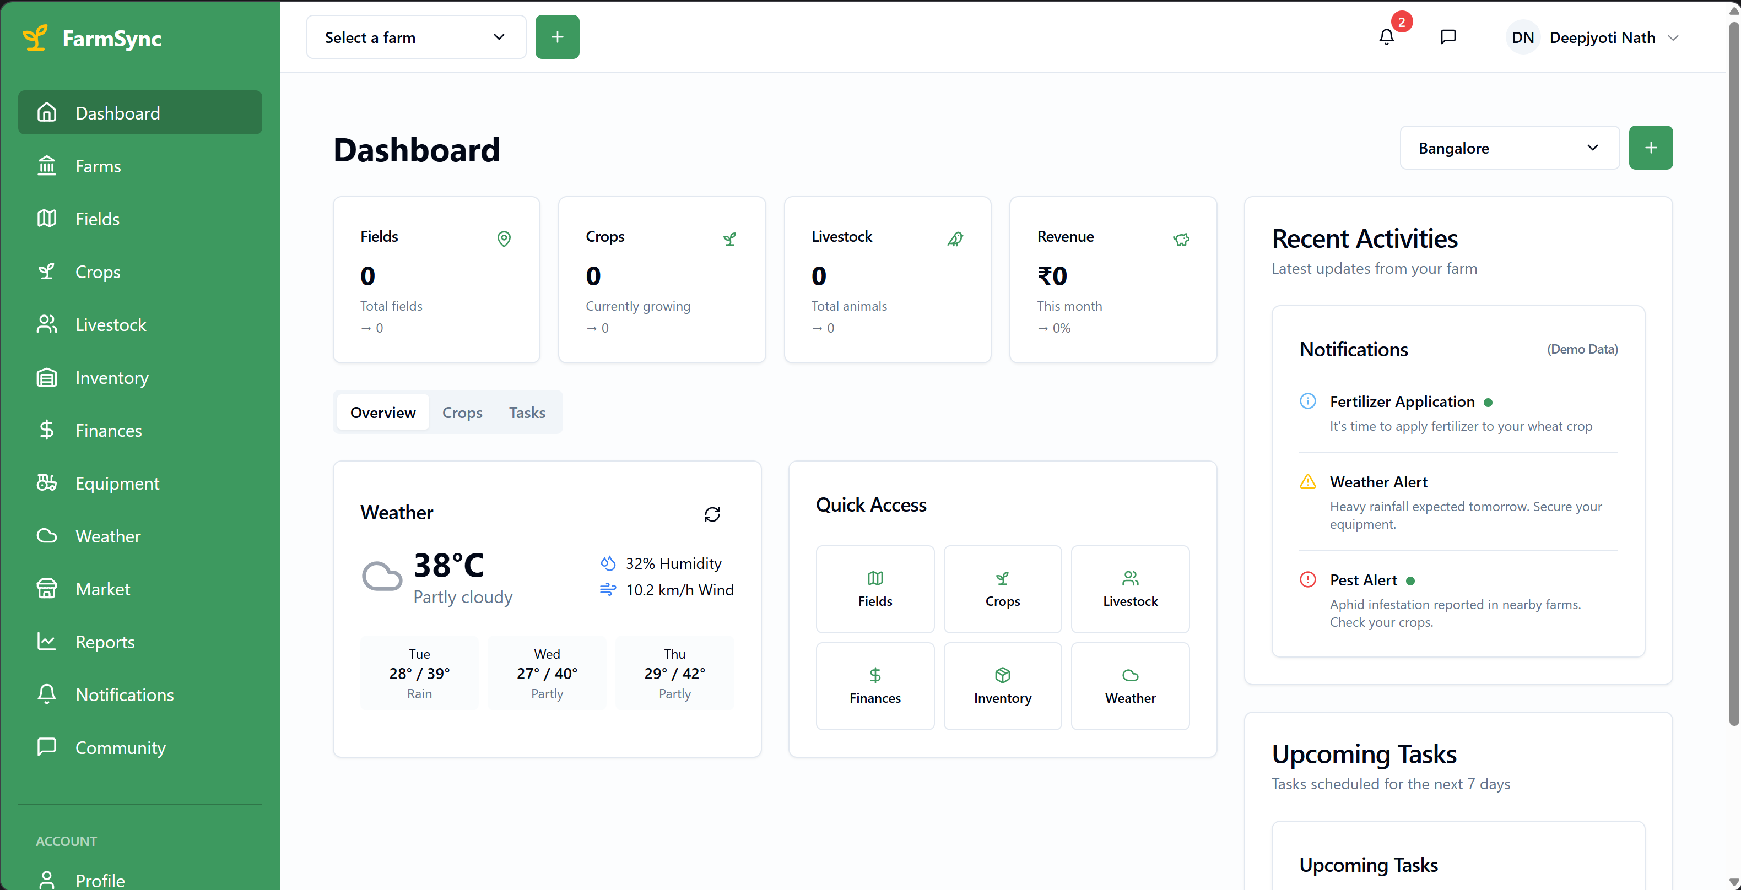Screen dimensions: 1741x890
Task: Click the Dashboard home icon in sidebar
Action: coord(47,112)
